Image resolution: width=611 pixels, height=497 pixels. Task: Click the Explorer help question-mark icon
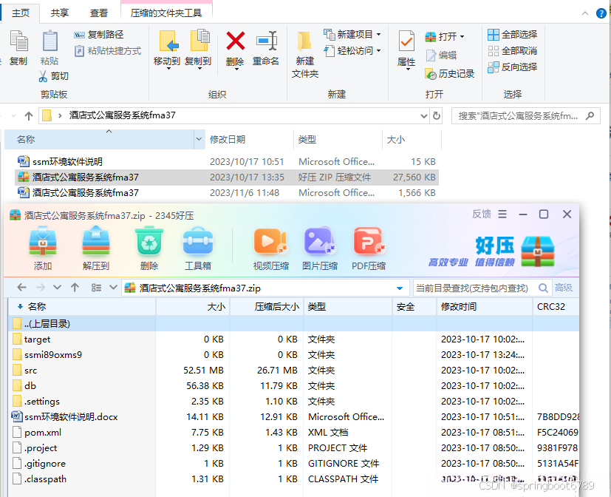point(601,13)
